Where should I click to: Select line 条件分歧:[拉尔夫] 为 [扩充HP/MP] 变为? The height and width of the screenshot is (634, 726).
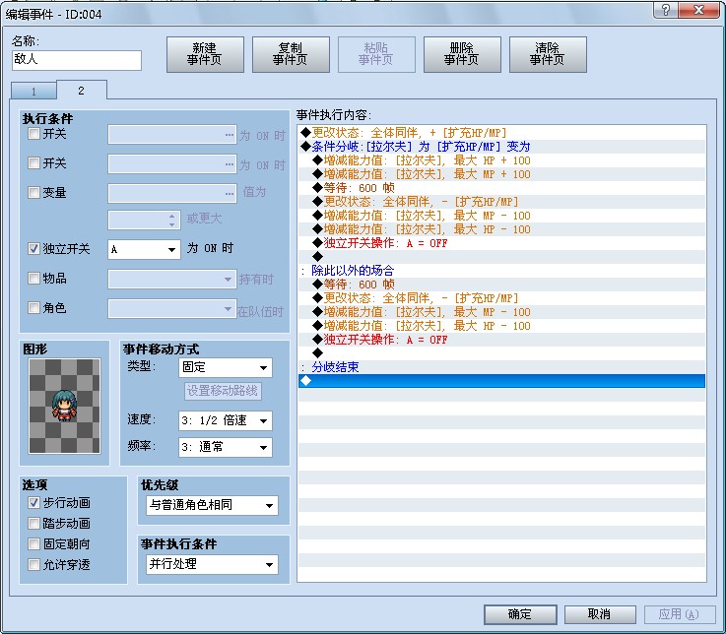click(502, 147)
